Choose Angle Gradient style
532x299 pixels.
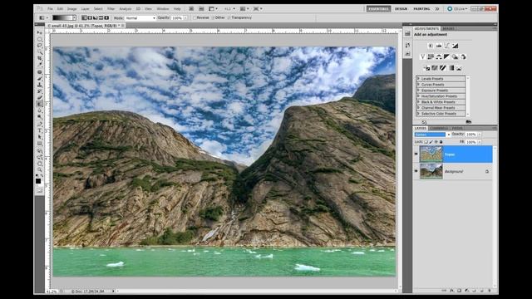[x=96, y=17]
